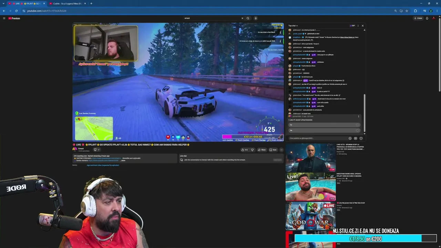Open the streamlabs tip link in description
Image resolution: width=441 pixels, height=248 pixels.
106,158
